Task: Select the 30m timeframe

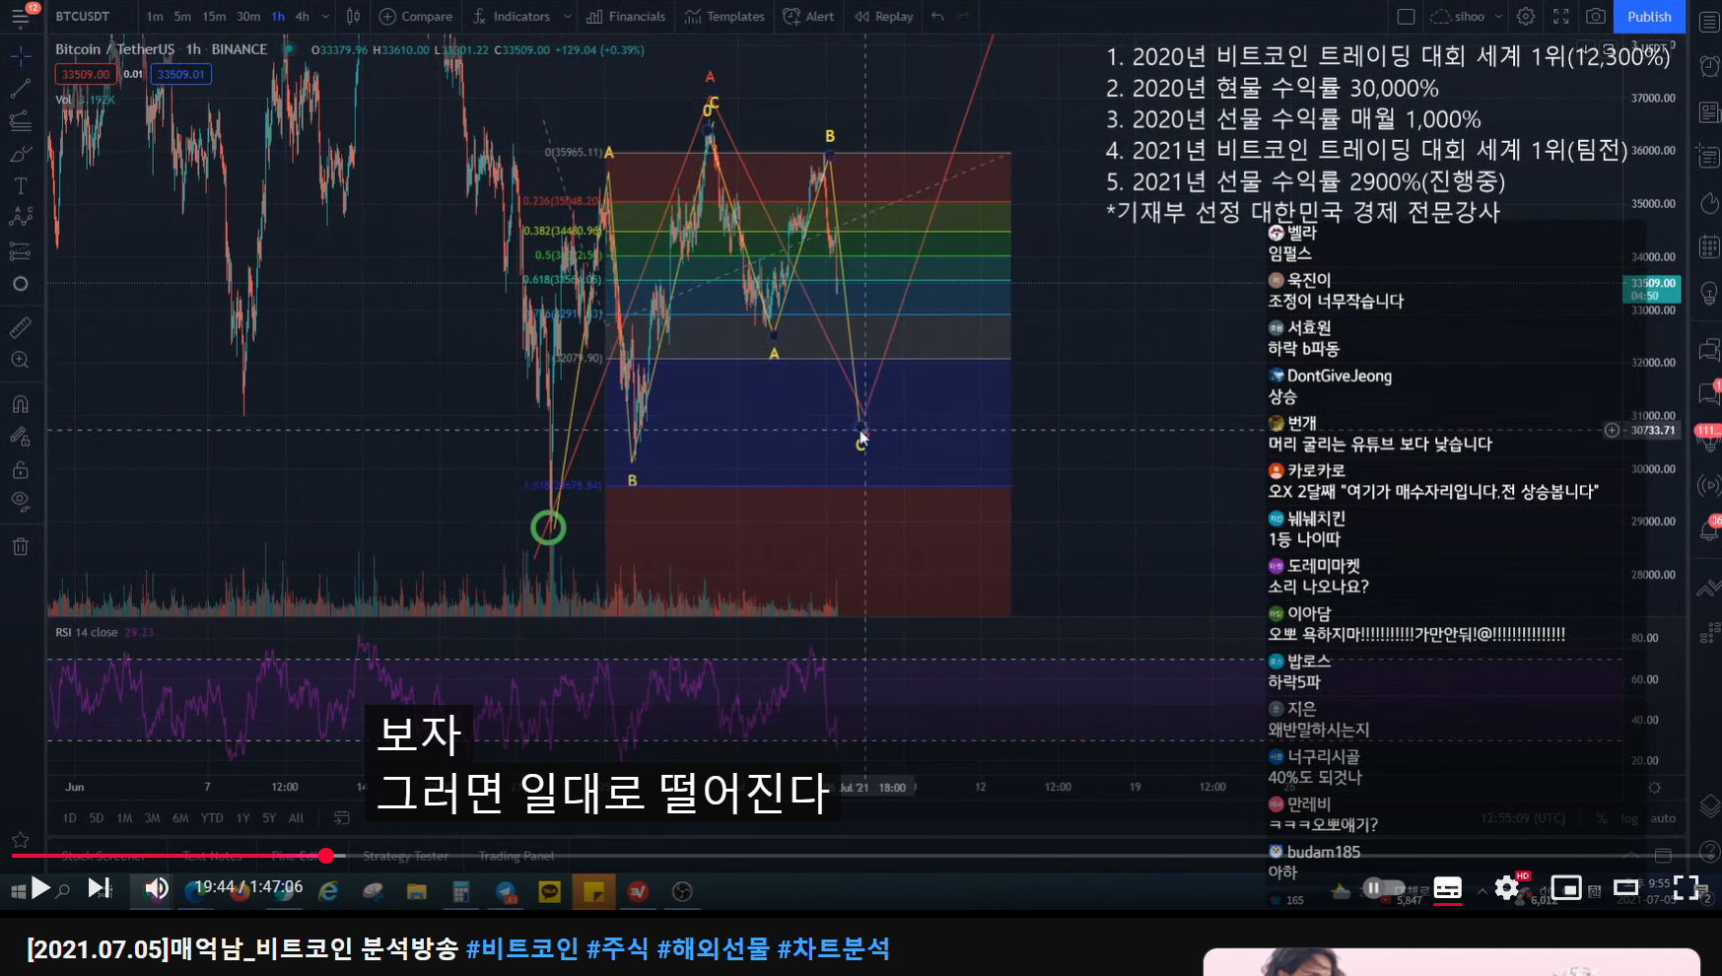Action: point(248,16)
